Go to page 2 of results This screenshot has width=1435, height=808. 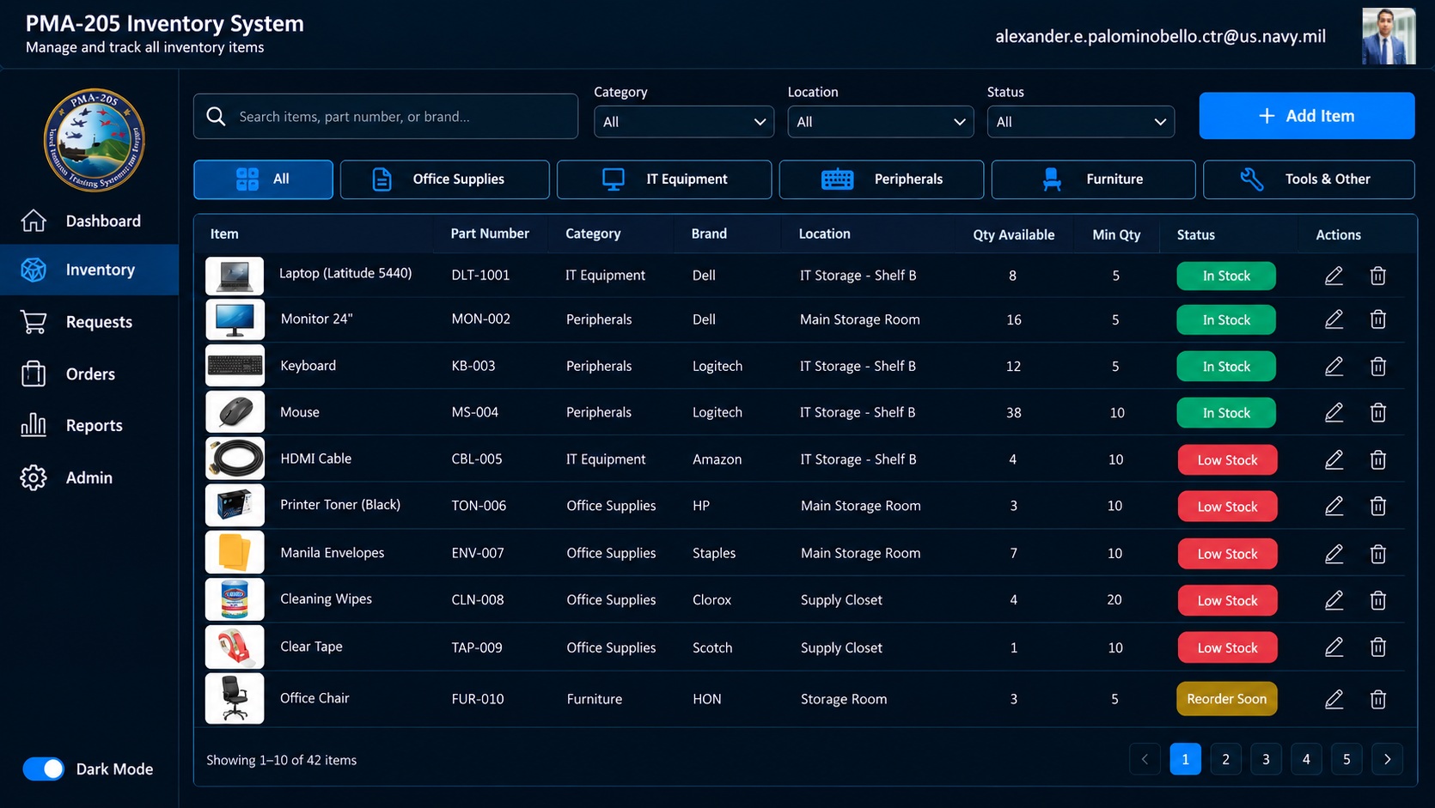1225,759
